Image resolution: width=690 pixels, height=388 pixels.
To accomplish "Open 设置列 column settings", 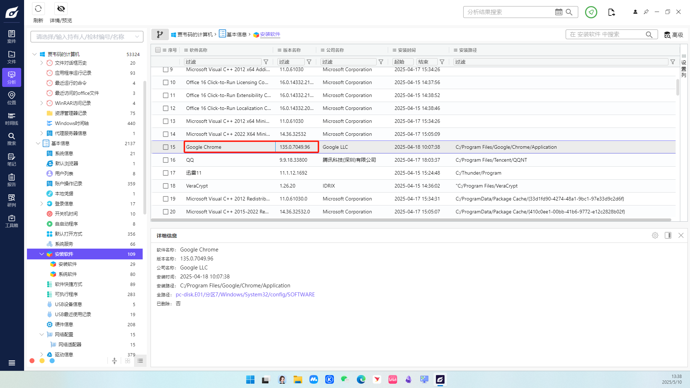I will coord(684,66).
